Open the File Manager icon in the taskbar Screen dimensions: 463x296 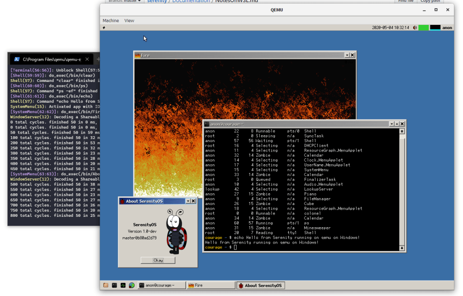coord(106,285)
